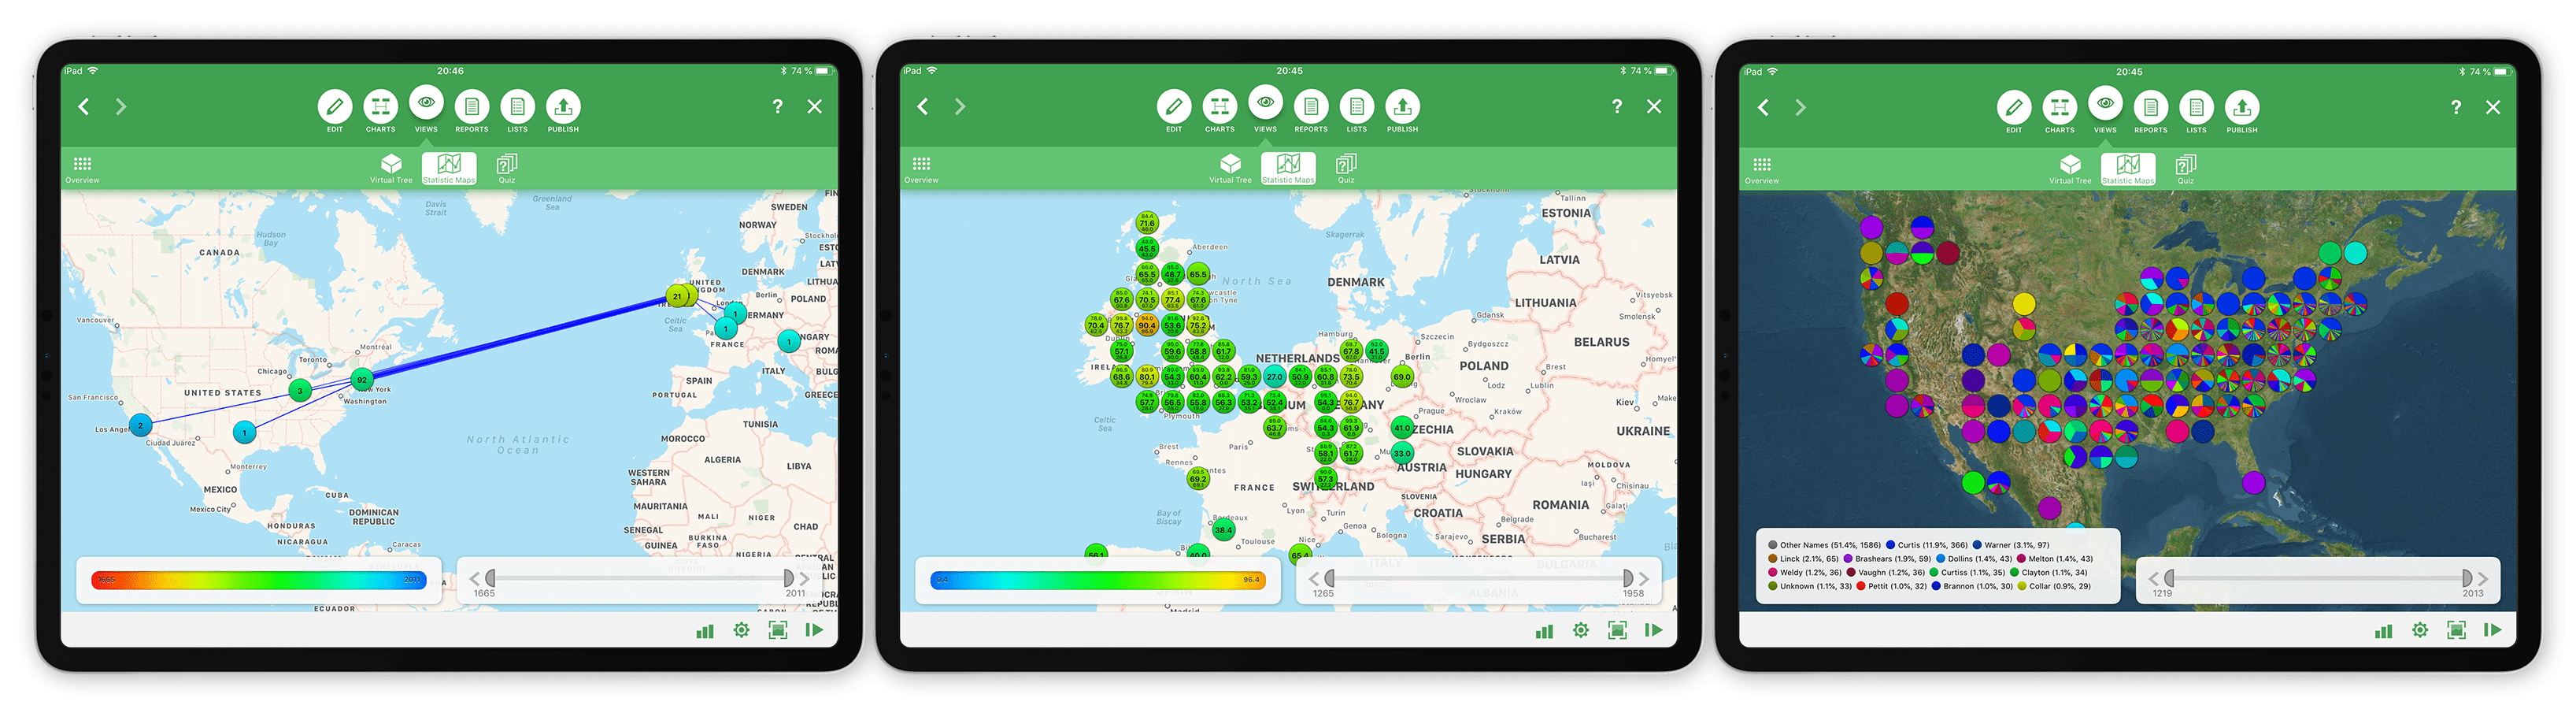Grab 1665 start handle on left iPad slider
Image resolution: width=2576 pixels, height=709 pixels.
coord(490,578)
